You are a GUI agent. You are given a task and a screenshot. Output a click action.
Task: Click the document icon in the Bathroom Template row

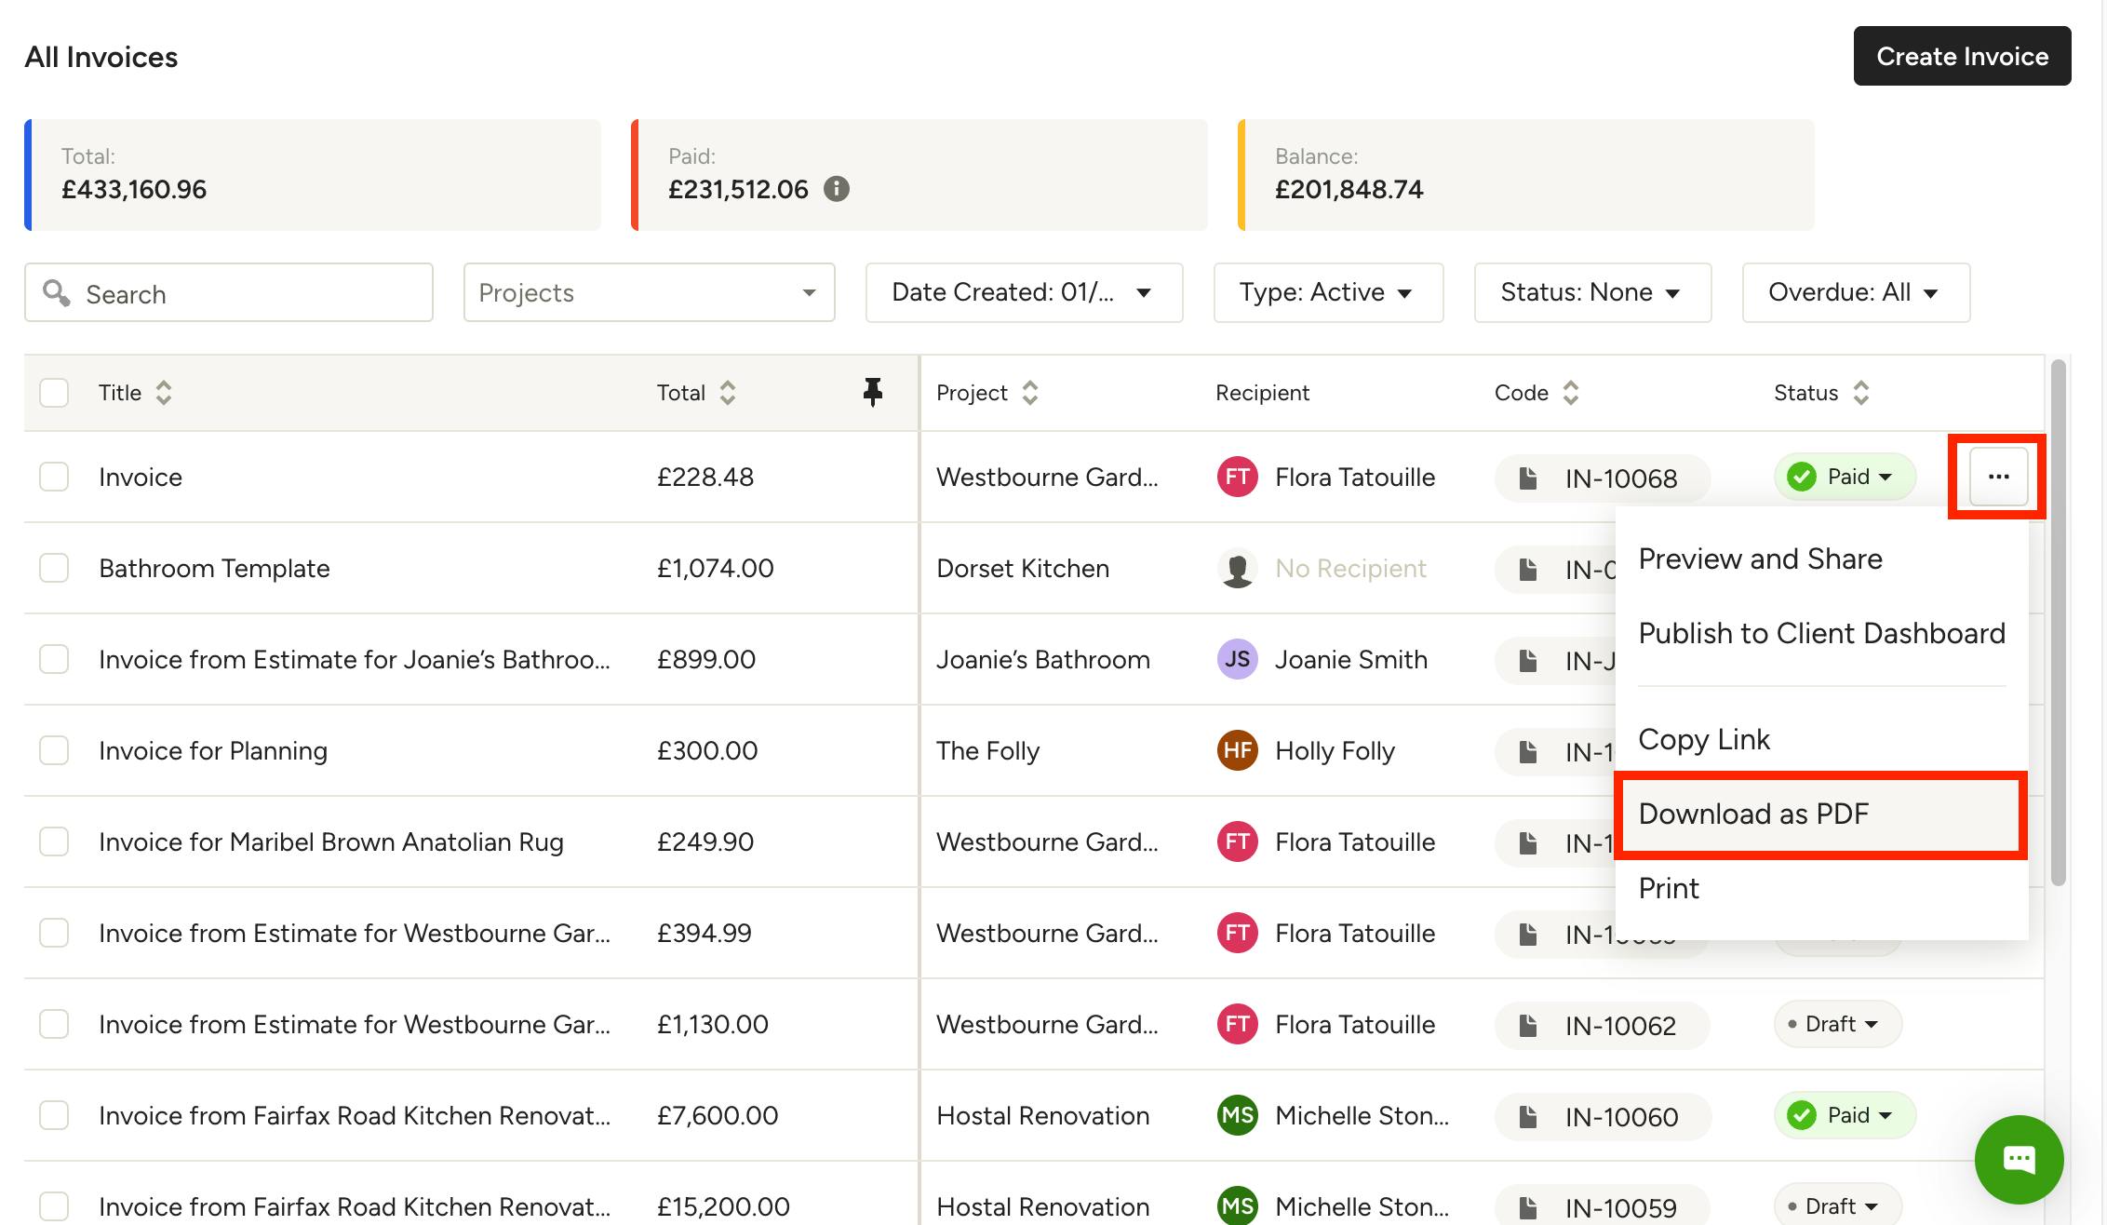[1527, 570]
